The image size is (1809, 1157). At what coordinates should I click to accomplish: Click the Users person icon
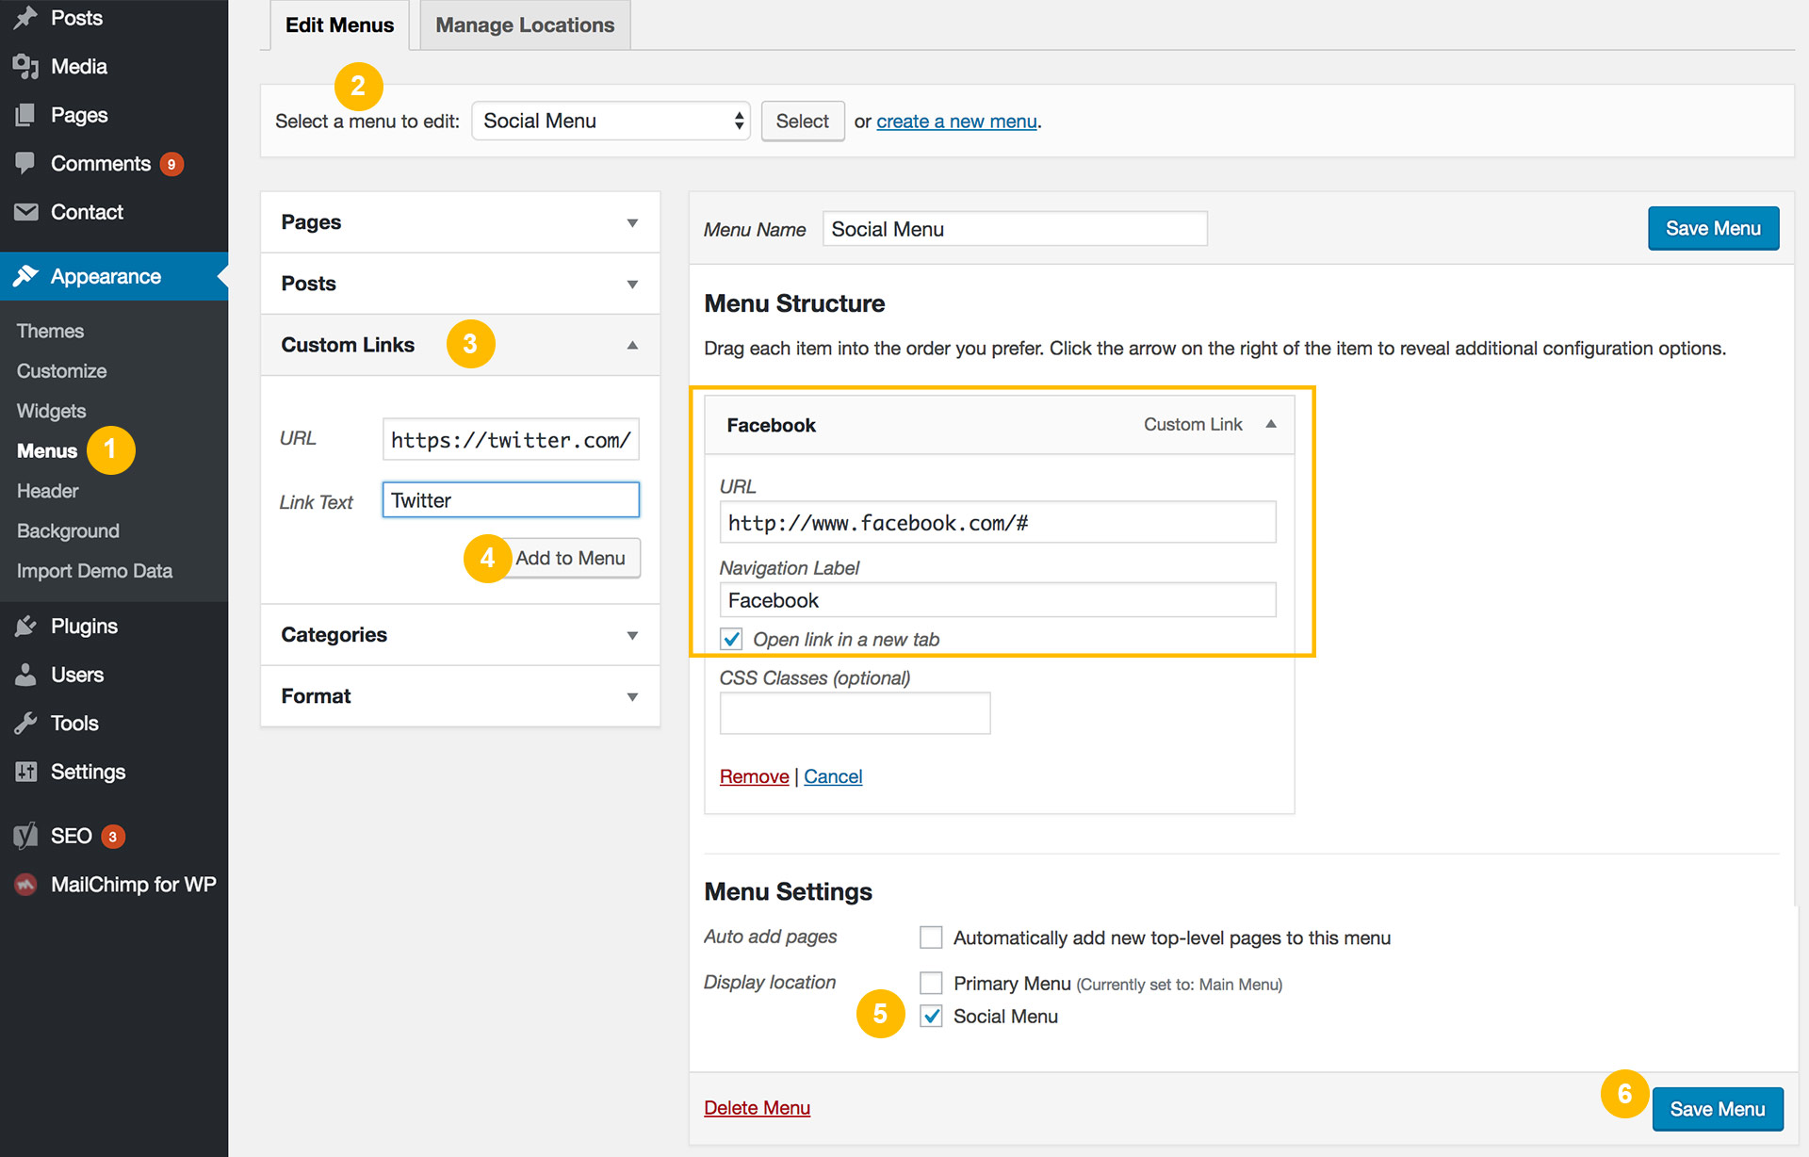tap(25, 675)
